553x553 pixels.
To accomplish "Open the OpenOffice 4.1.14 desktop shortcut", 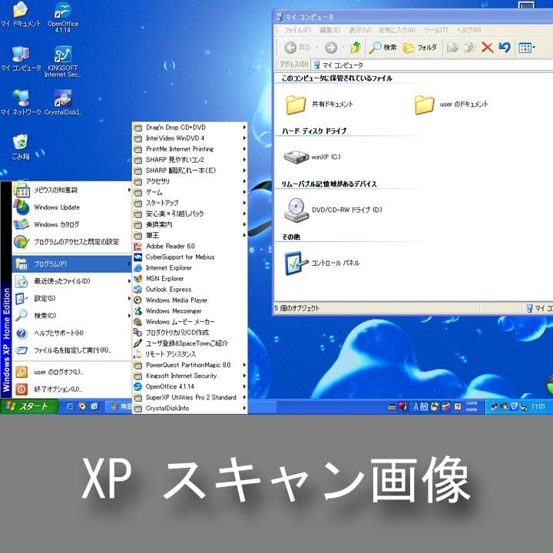I will (63, 17).
